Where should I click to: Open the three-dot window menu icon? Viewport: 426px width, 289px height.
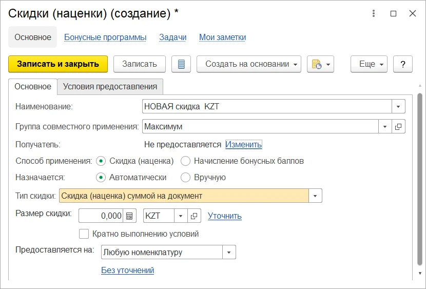(374, 13)
